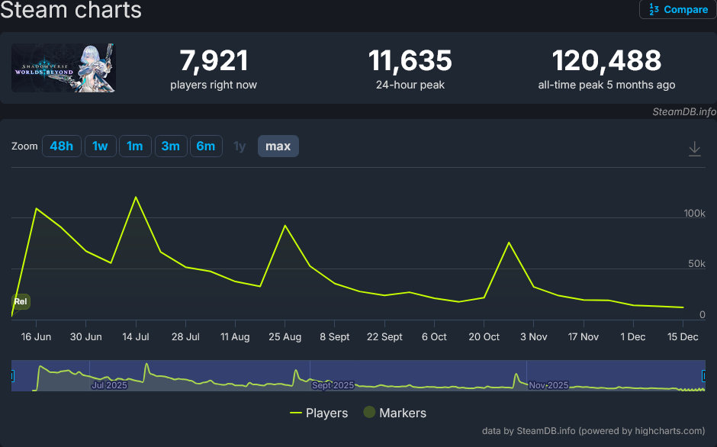The height and width of the screenshot is (447, 717).
Task: Click the Compare button
Action: click(677, 9)
